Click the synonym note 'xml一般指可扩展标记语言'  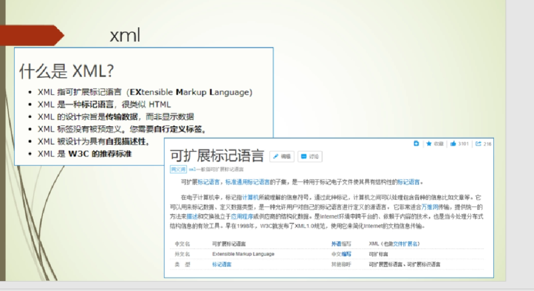click(x=216, y=169)
